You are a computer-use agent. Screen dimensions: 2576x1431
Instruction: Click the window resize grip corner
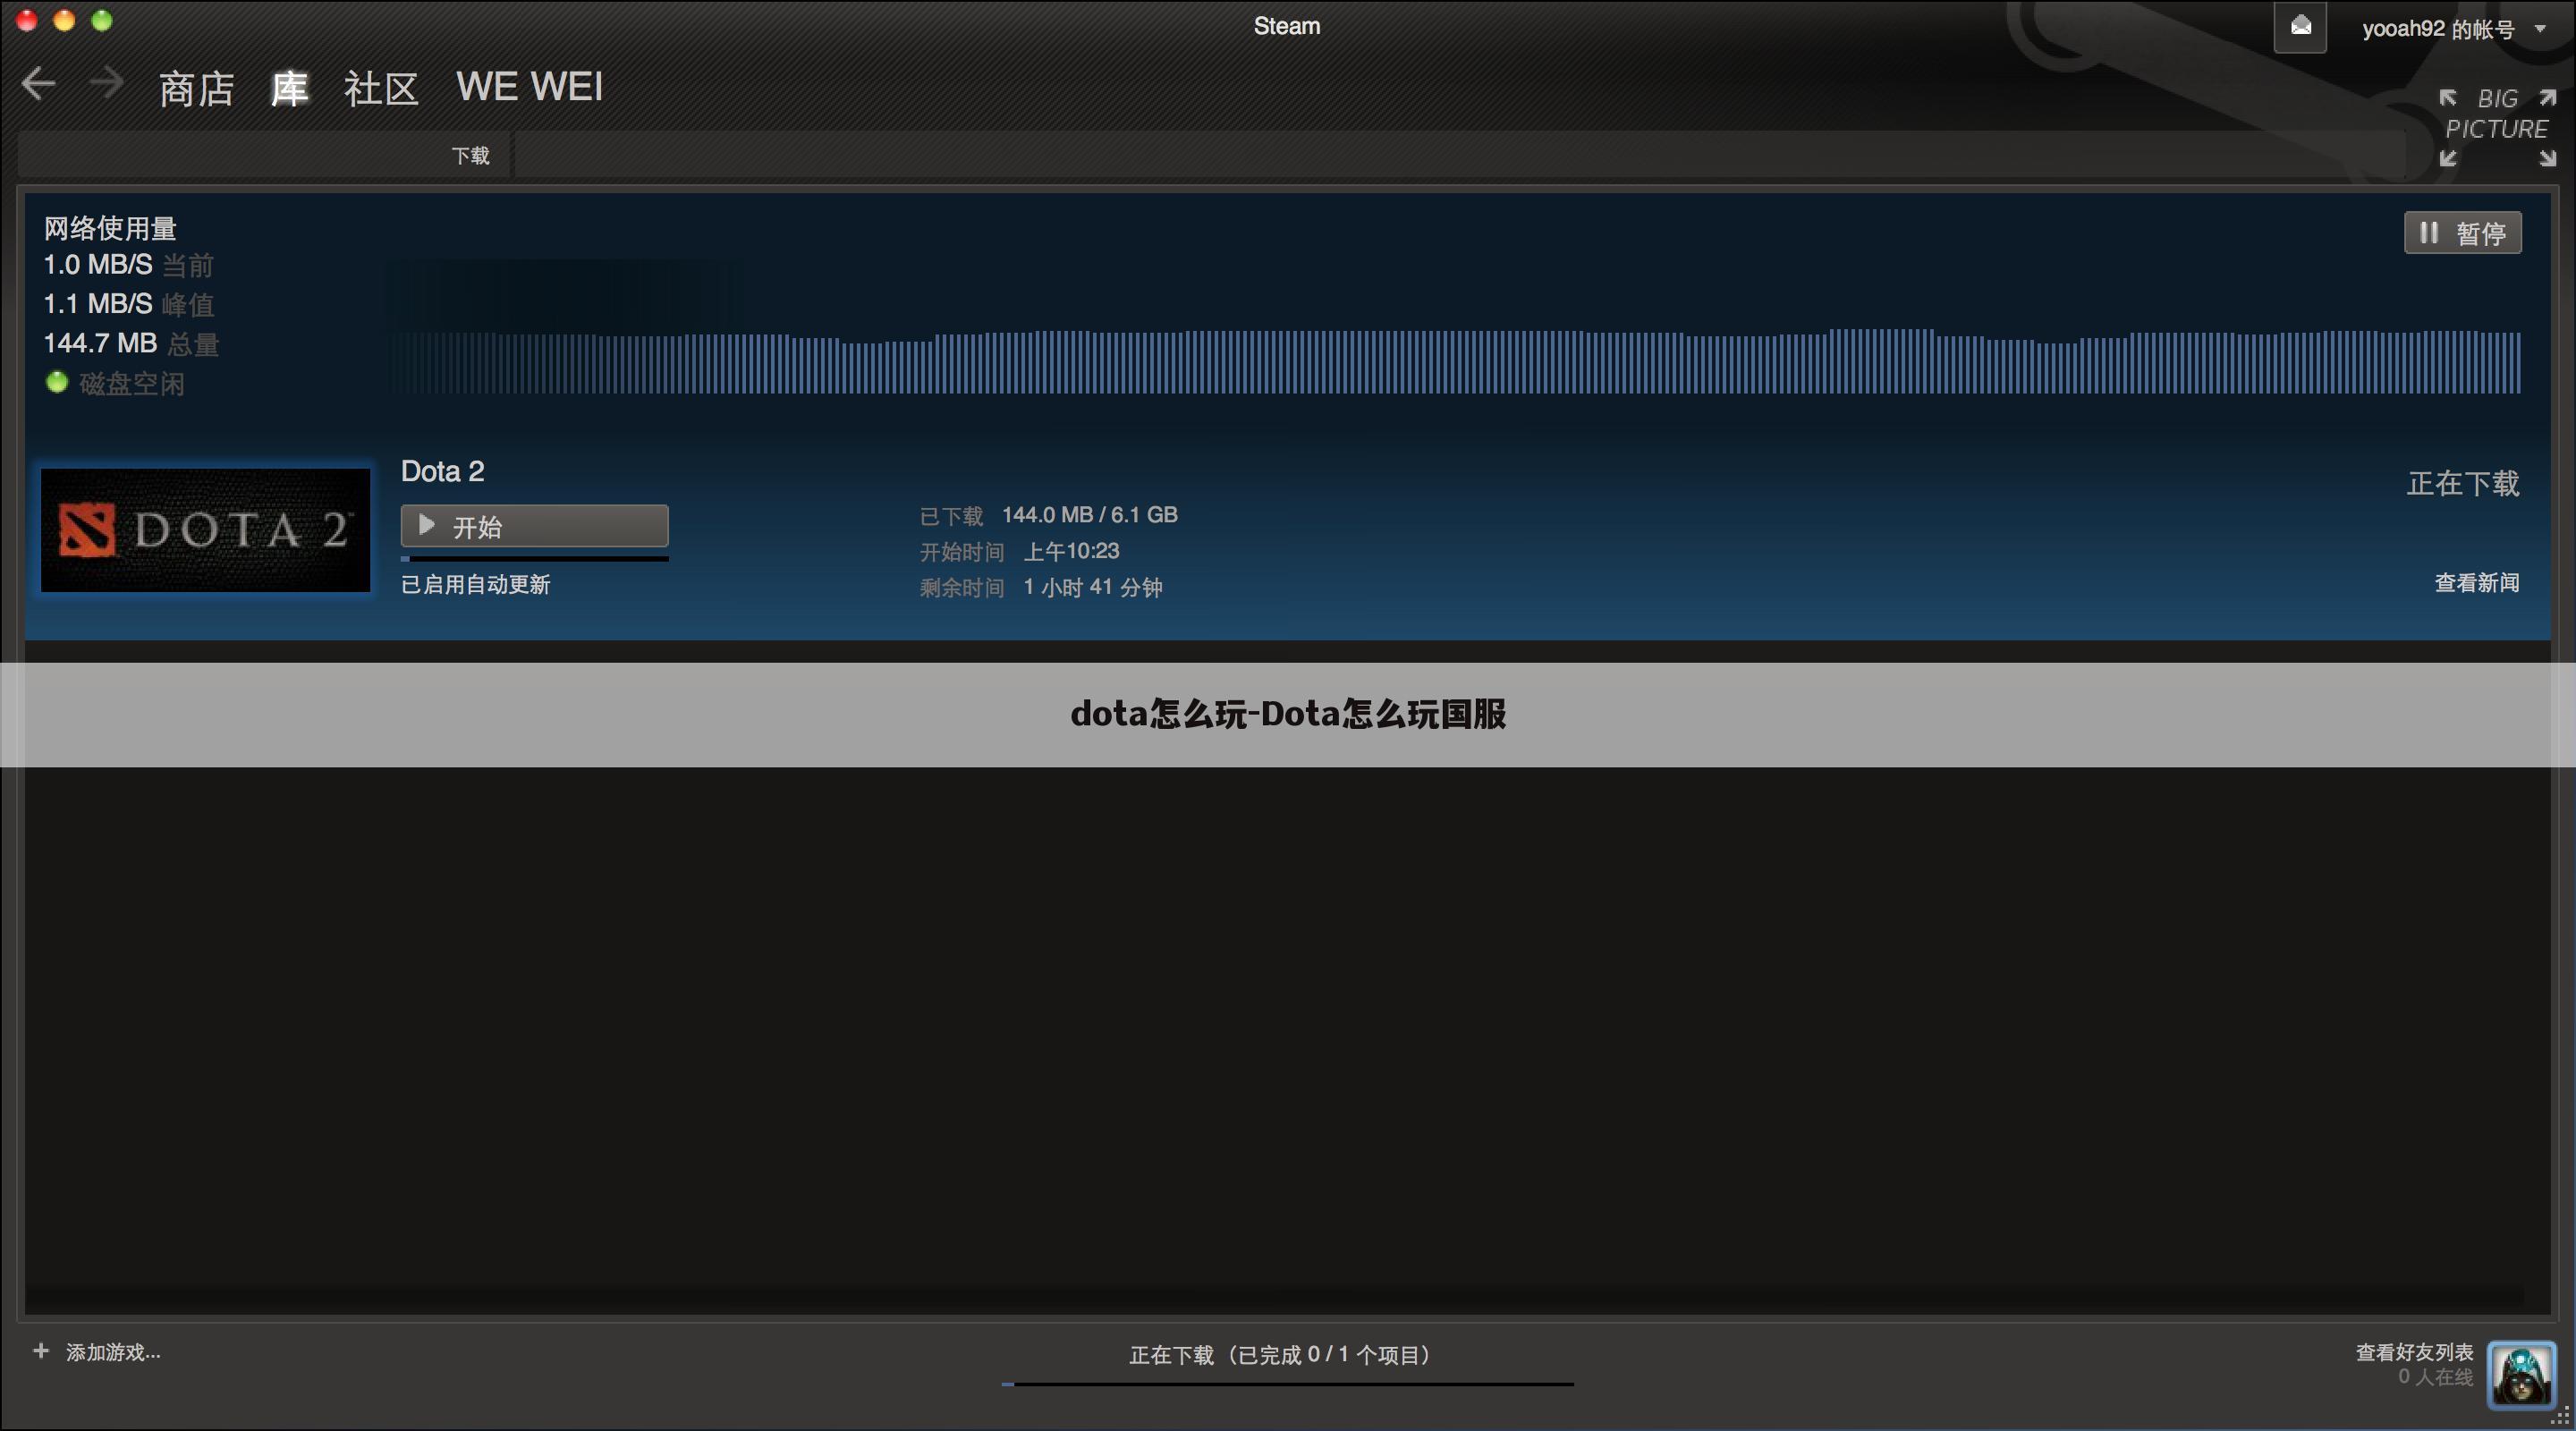point(2560,1416)
